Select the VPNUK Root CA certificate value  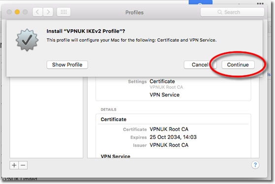point(169,129)
